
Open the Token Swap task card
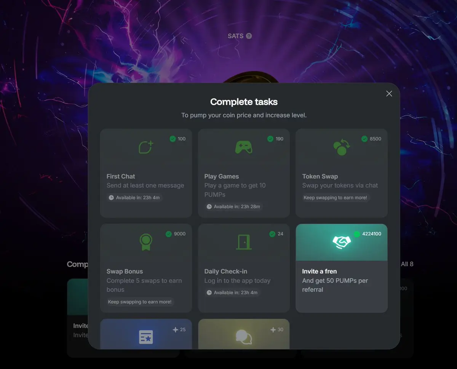pyautogui.click(x=342, y=173)
